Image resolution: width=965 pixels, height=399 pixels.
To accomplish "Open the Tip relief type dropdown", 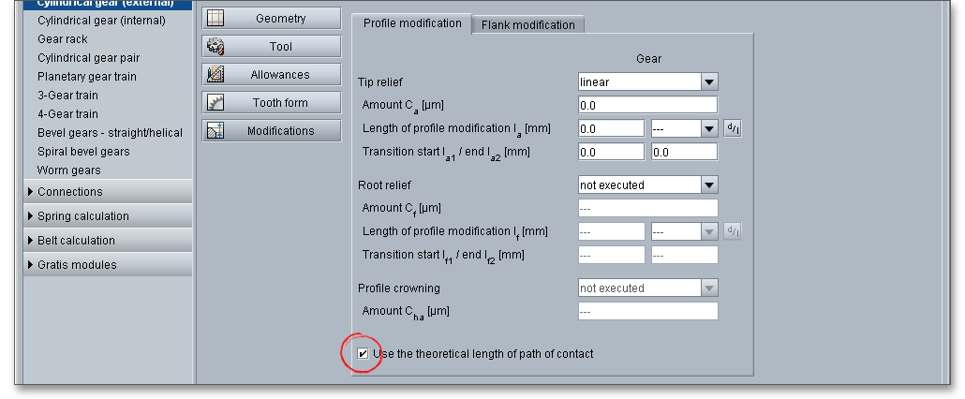I will [709, 82].
